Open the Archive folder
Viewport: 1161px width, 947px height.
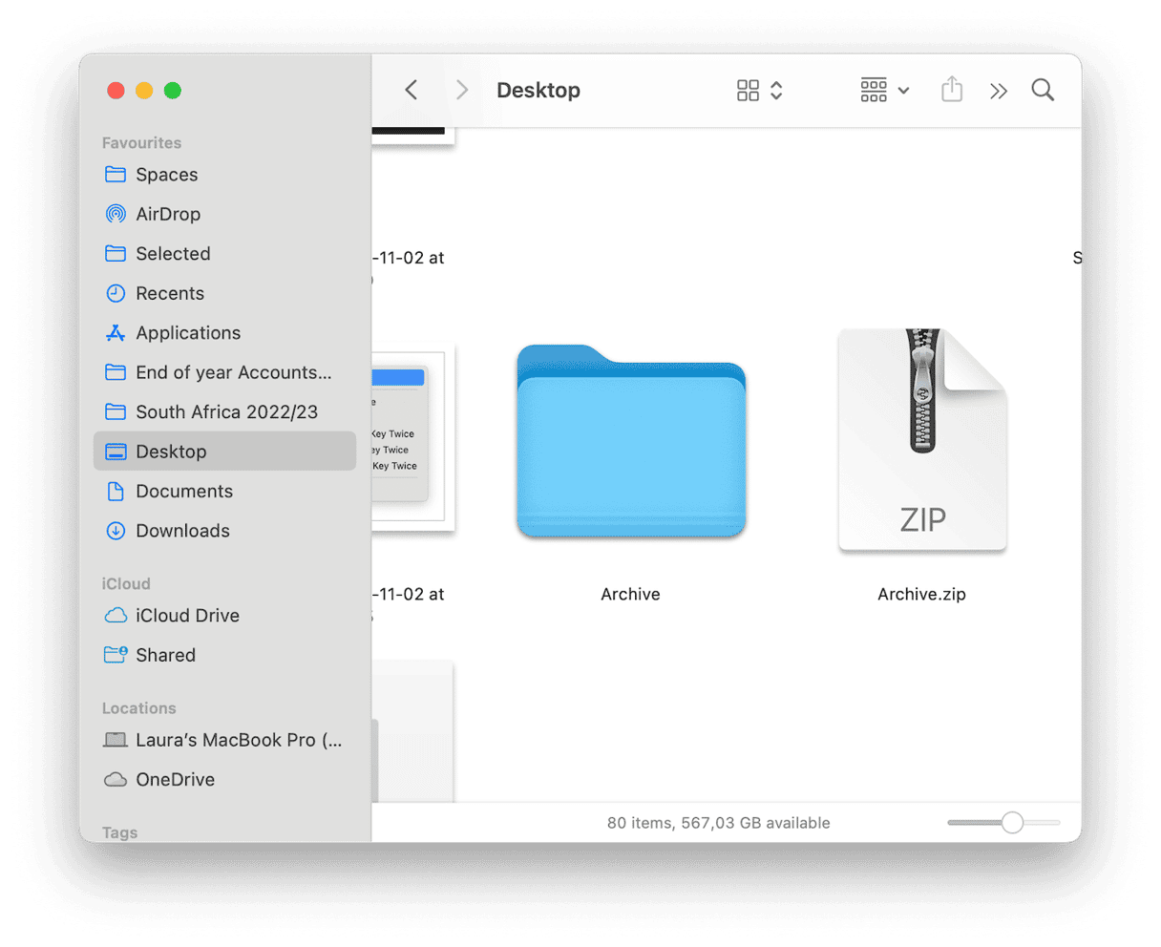[x=630, y=440]
